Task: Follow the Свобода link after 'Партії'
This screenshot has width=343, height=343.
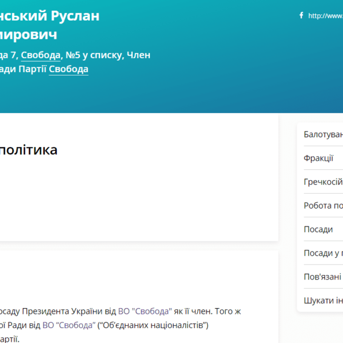Action: click(x=69, y=69)
